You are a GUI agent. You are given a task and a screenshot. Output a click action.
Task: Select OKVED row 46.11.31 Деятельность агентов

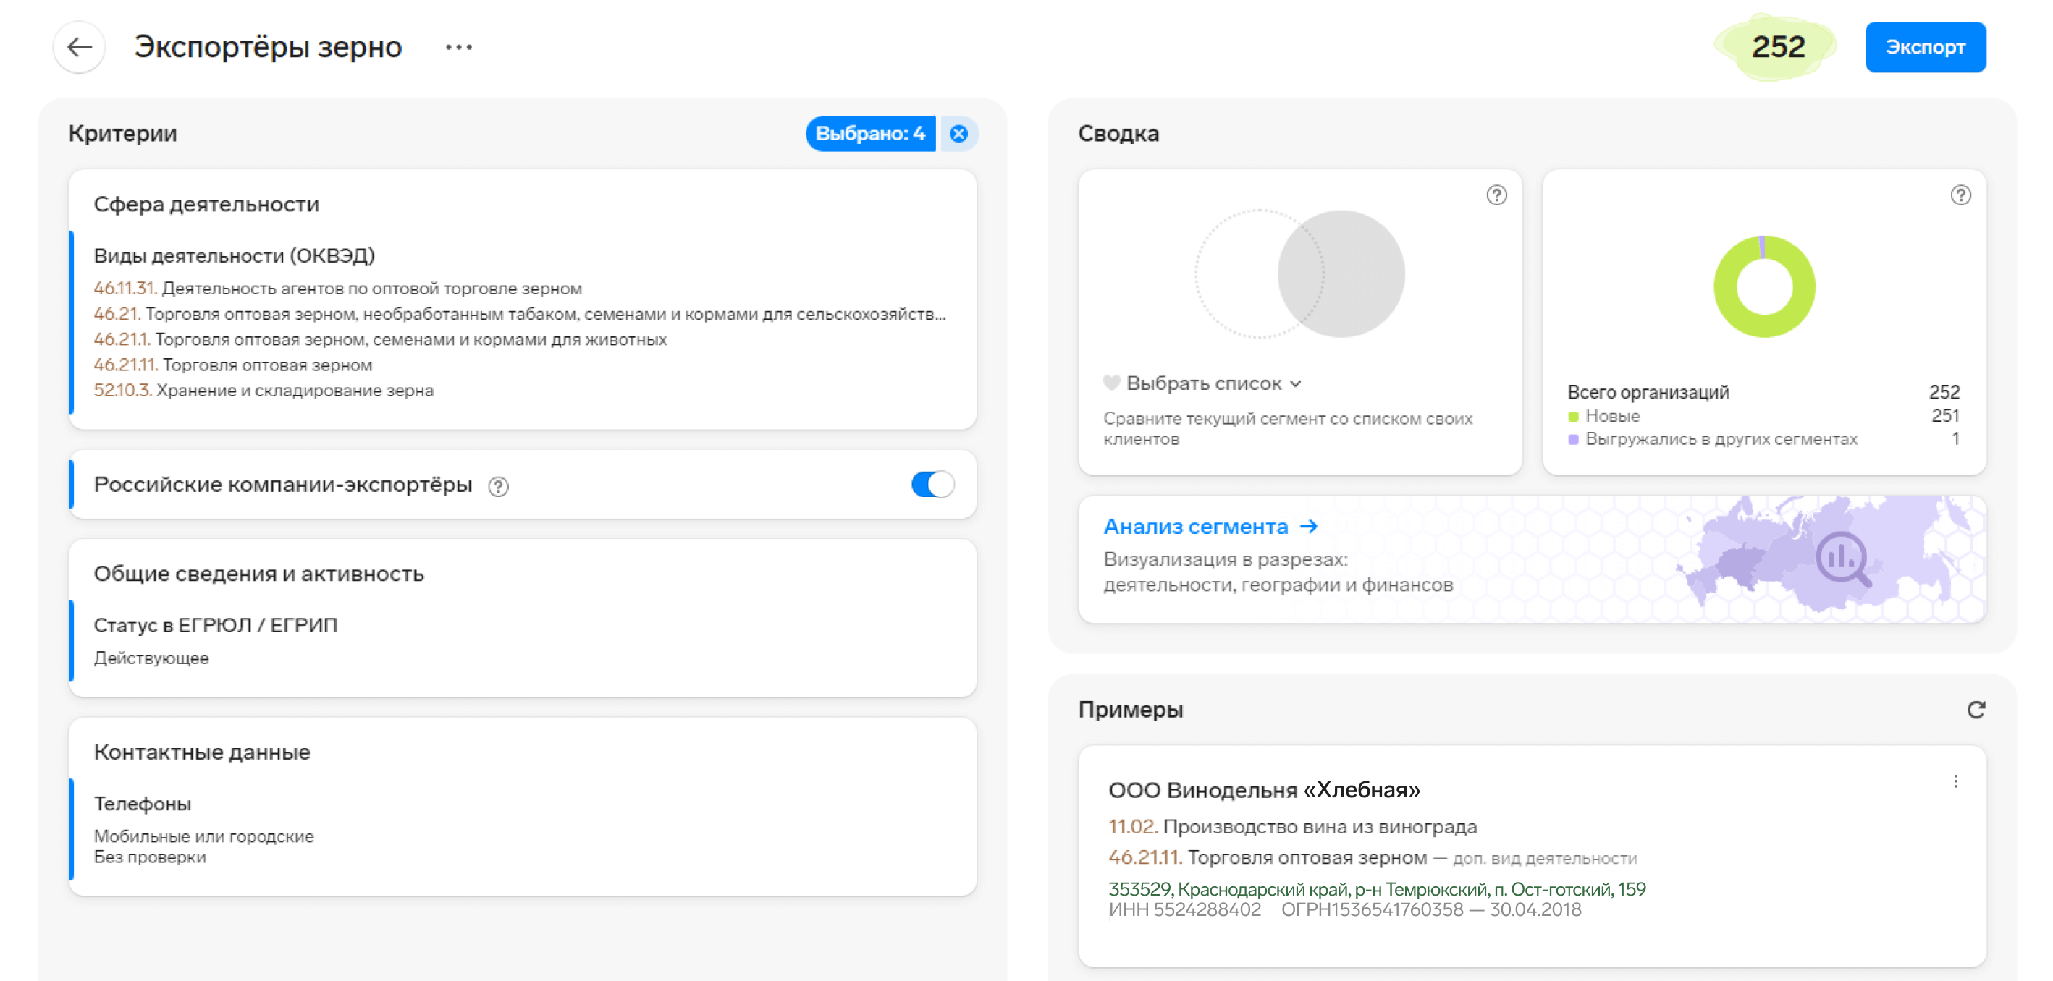click(338, 288)
